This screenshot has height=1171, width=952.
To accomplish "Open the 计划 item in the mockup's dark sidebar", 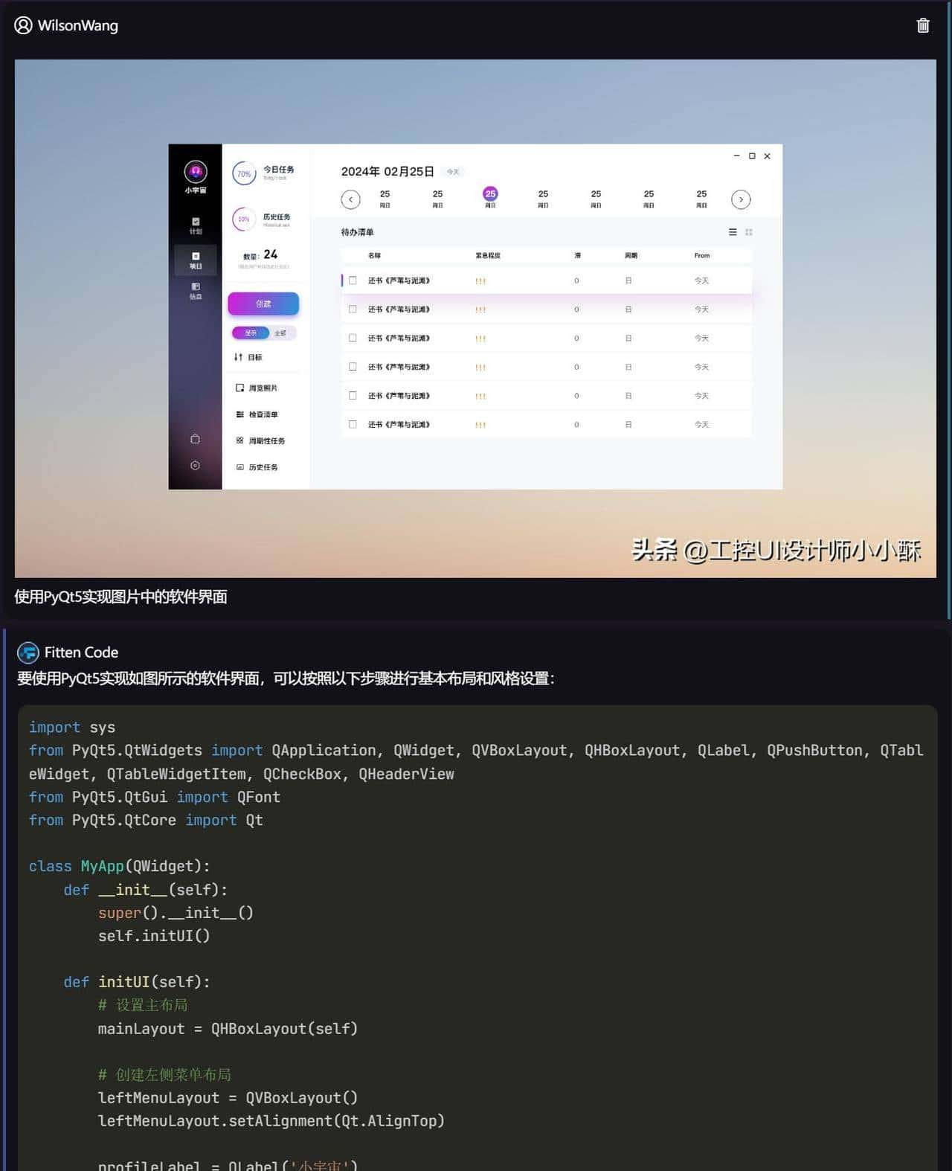I will click(196, 226).
